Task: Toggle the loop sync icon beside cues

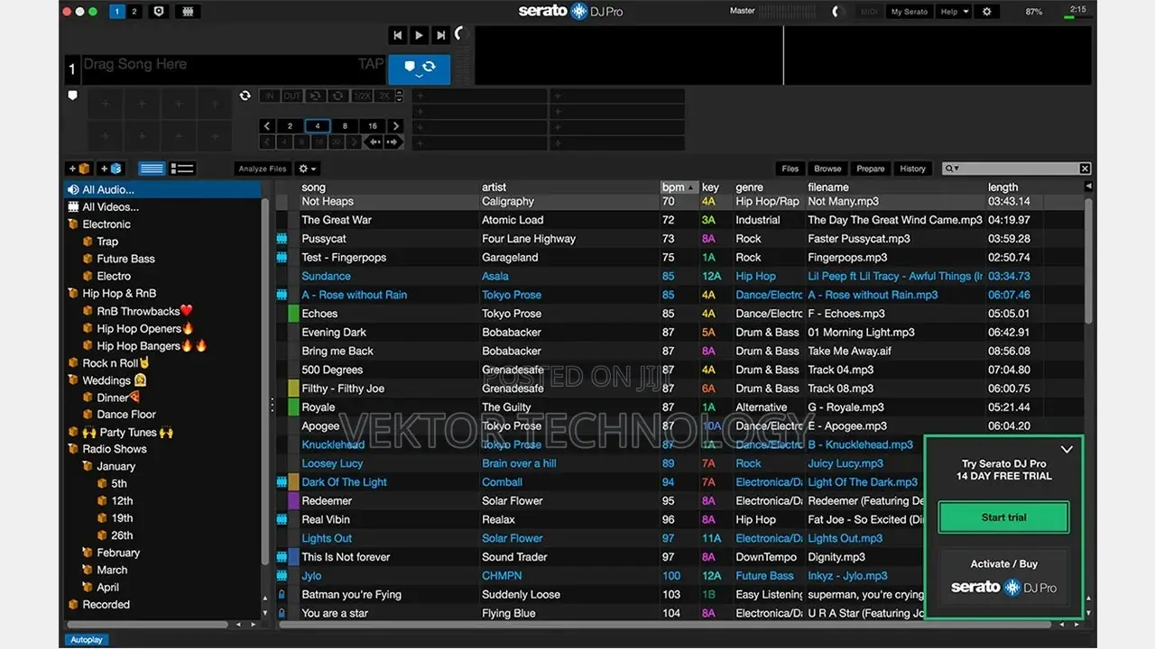Action: (245, 96)
